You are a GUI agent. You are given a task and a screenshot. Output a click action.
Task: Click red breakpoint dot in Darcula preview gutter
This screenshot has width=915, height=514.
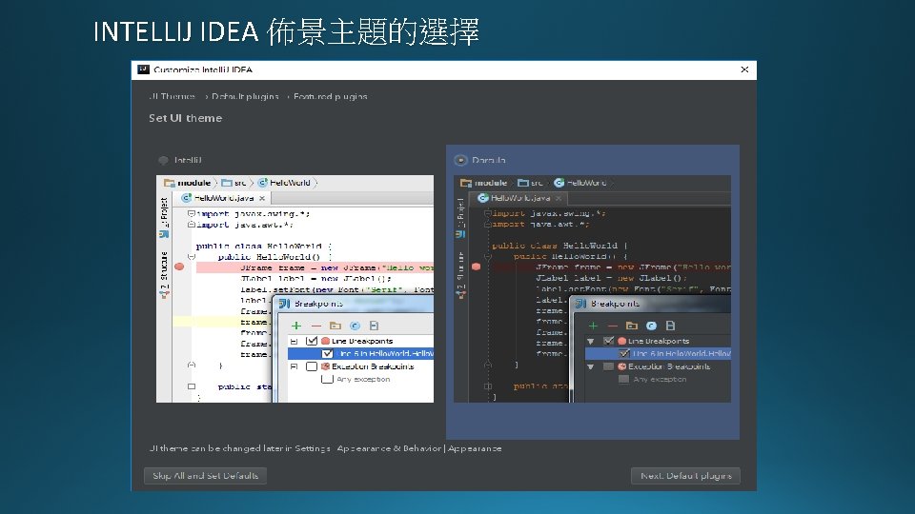click(476, 267)
